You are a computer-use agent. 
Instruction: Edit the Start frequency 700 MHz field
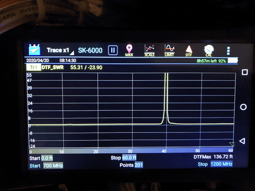53,165
